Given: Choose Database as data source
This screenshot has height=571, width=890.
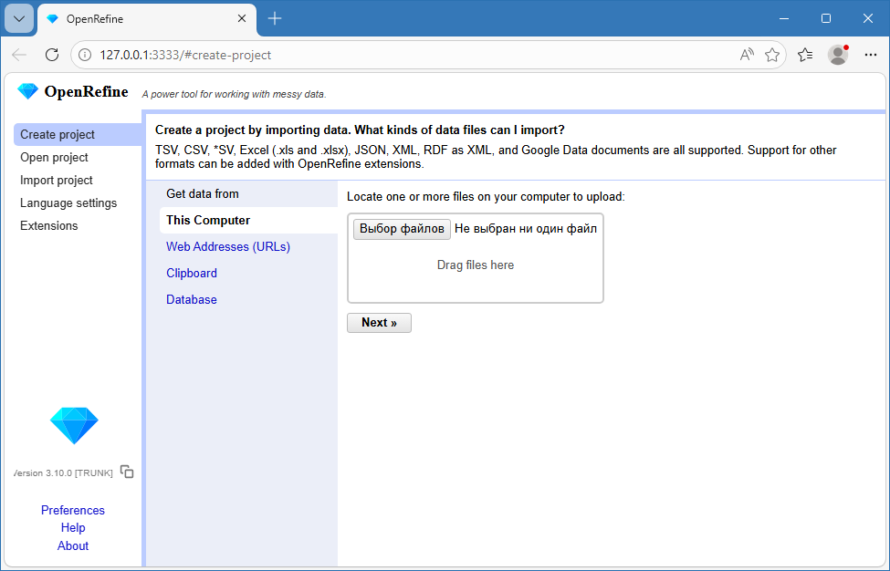Looking at the screenshot, I should [x=192, y=299].
